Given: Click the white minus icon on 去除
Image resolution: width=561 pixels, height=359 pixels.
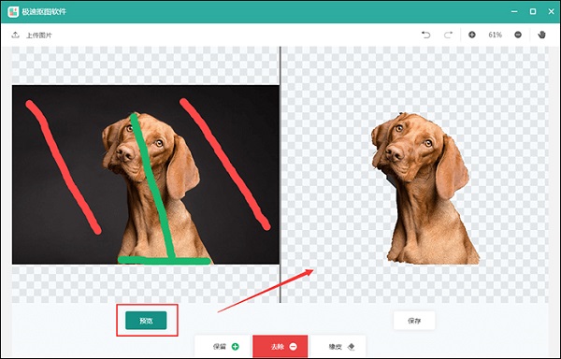Looking at the screenshot, I should coord(293,347).
